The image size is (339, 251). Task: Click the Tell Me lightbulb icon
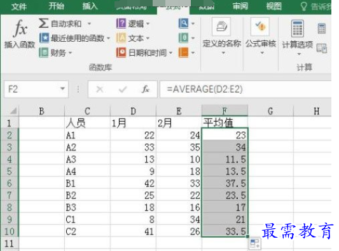(x=304, y=6)
